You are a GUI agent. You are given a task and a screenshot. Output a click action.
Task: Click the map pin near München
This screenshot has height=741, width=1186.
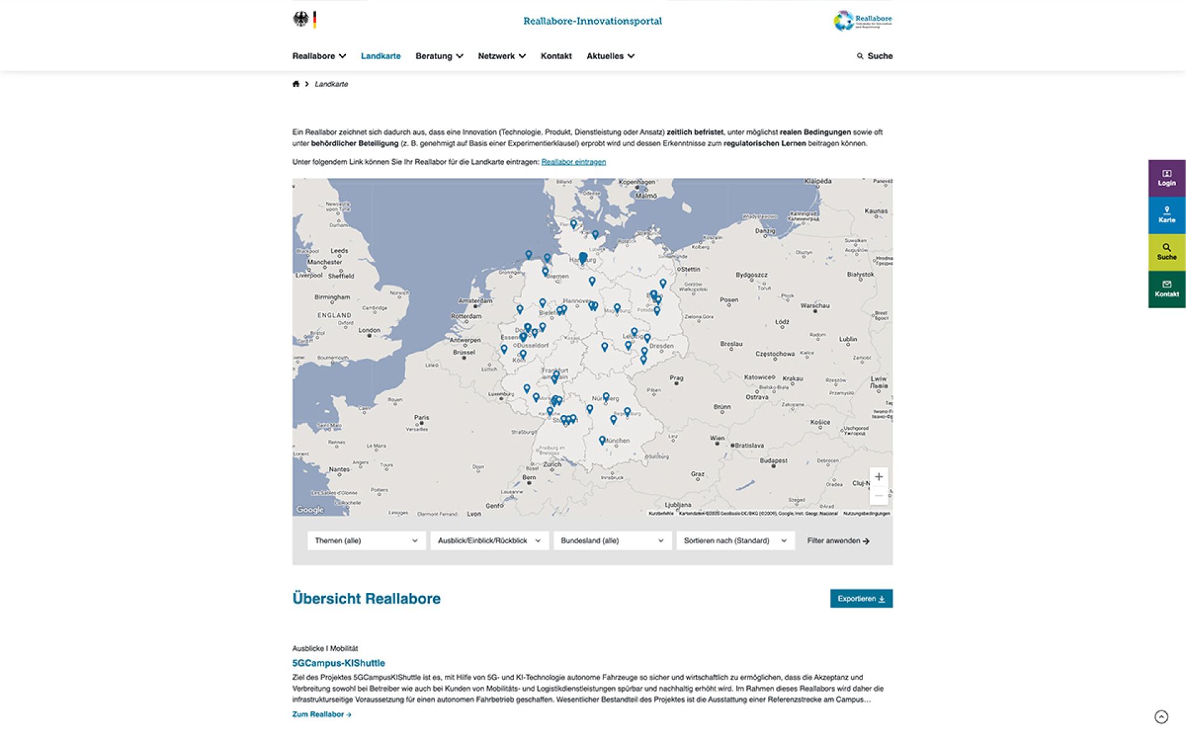[x=602, y=440]
